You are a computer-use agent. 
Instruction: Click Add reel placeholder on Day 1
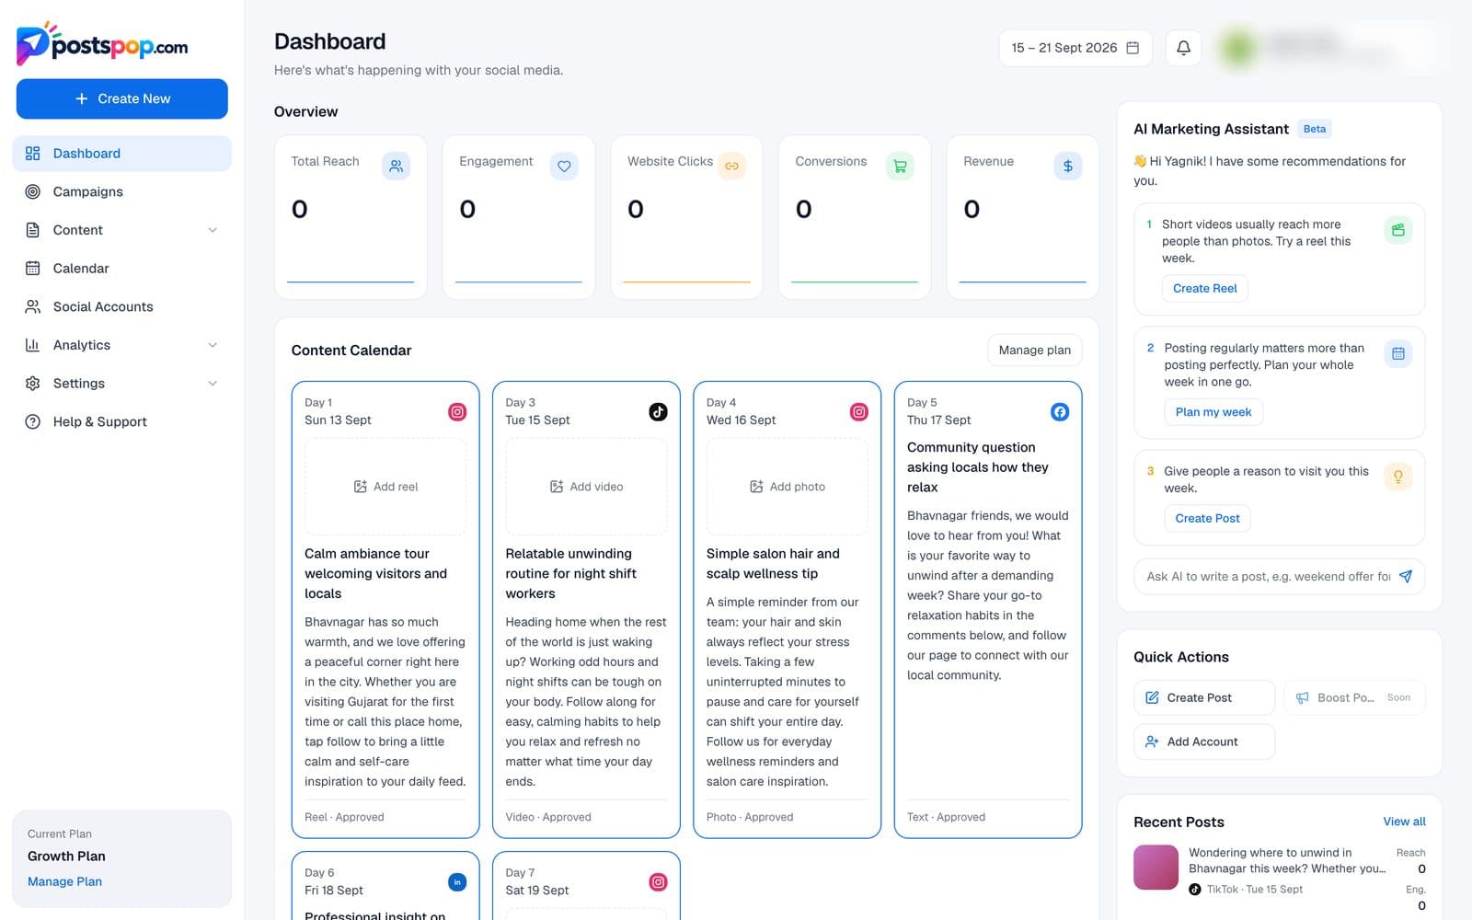[x=385, y=487]
